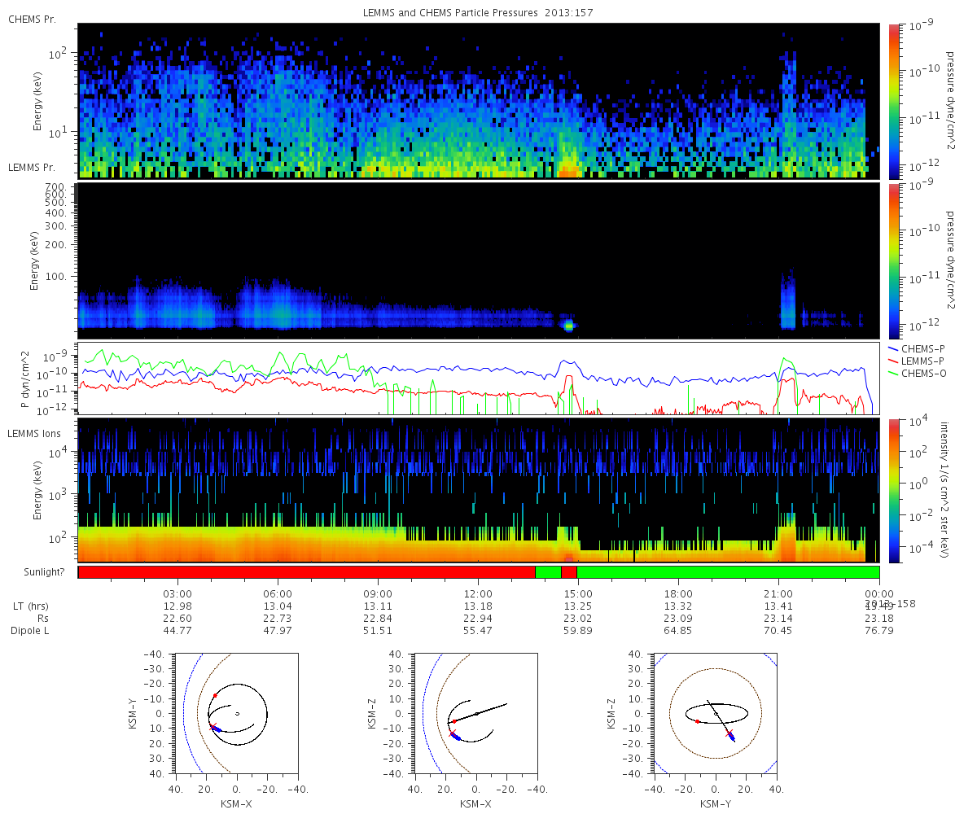Click the KSM-X versus KSM-Y orbit plot
Viewport: 977px width, 814px height.
[x=236, y=712]
